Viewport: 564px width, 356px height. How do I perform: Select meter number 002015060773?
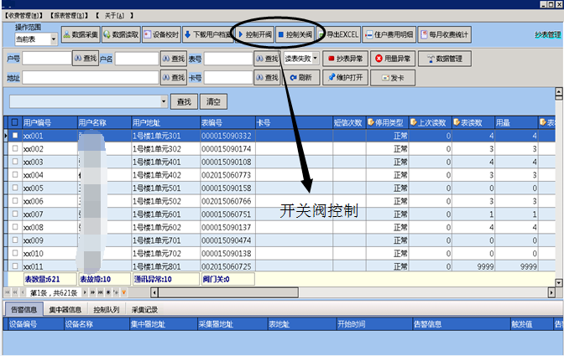click(227, 175)
